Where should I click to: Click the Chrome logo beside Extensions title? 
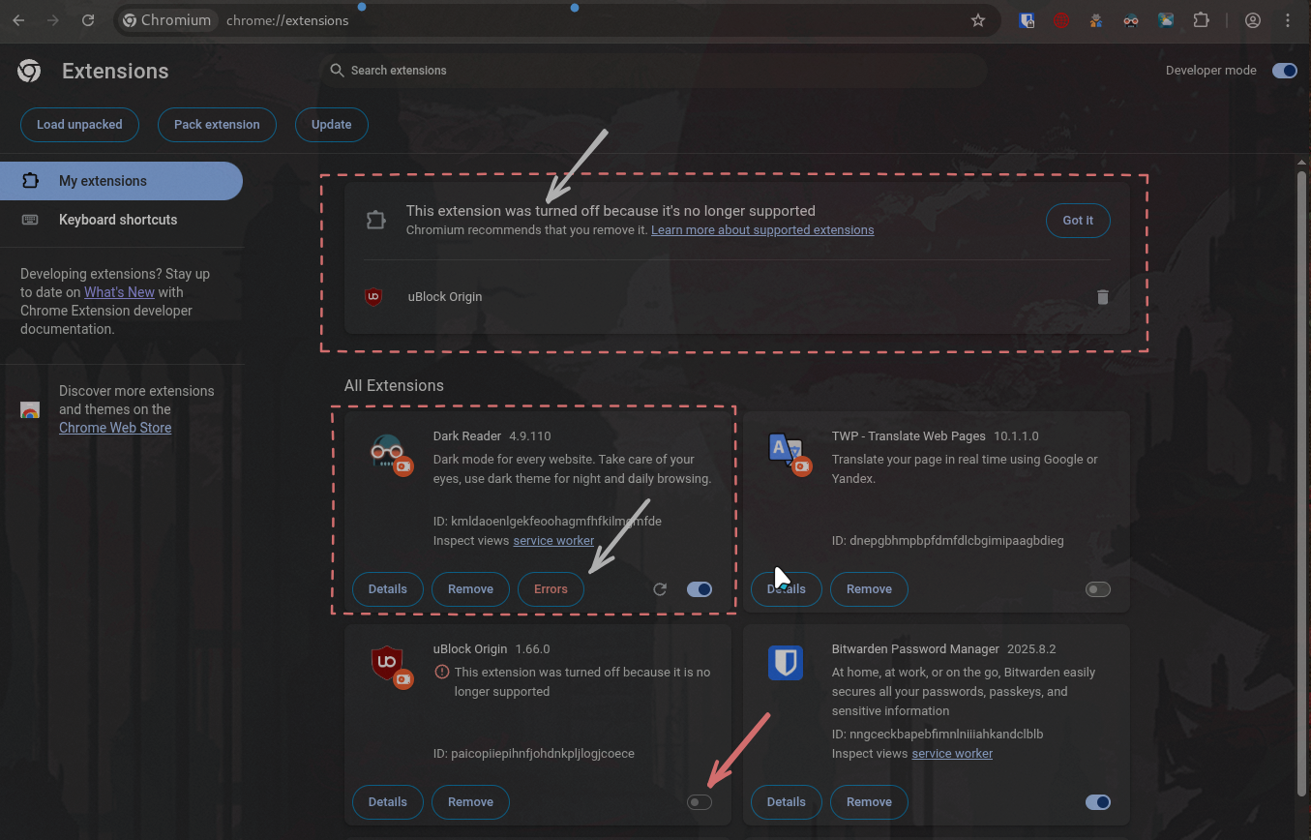[x=29, y=71]
